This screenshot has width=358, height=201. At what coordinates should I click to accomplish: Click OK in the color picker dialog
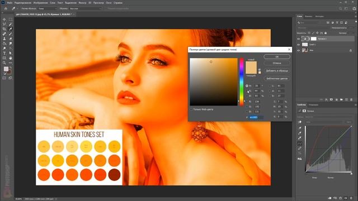(277, 56)
